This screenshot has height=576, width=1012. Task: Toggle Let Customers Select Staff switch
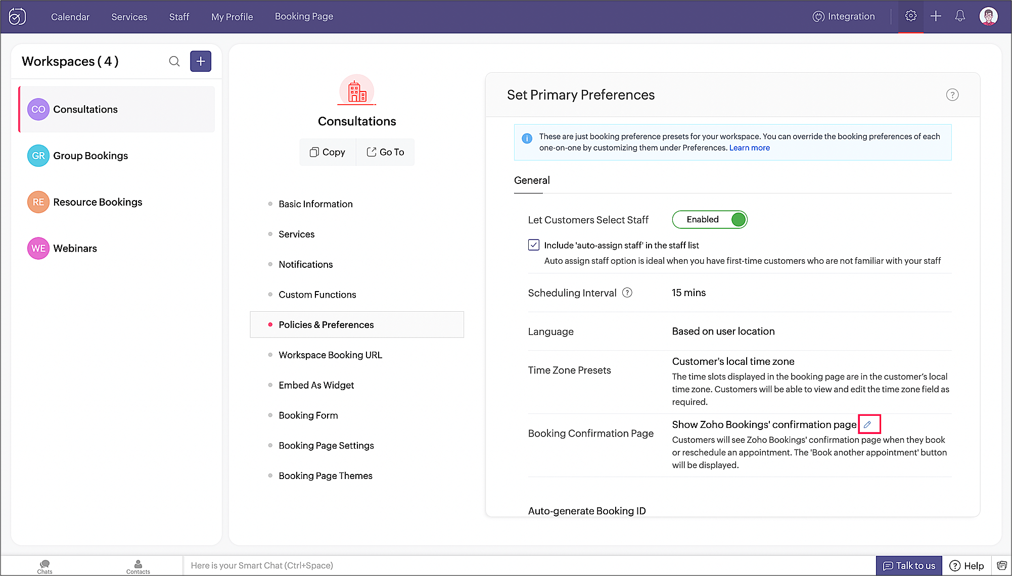click(x=709, y=219)
